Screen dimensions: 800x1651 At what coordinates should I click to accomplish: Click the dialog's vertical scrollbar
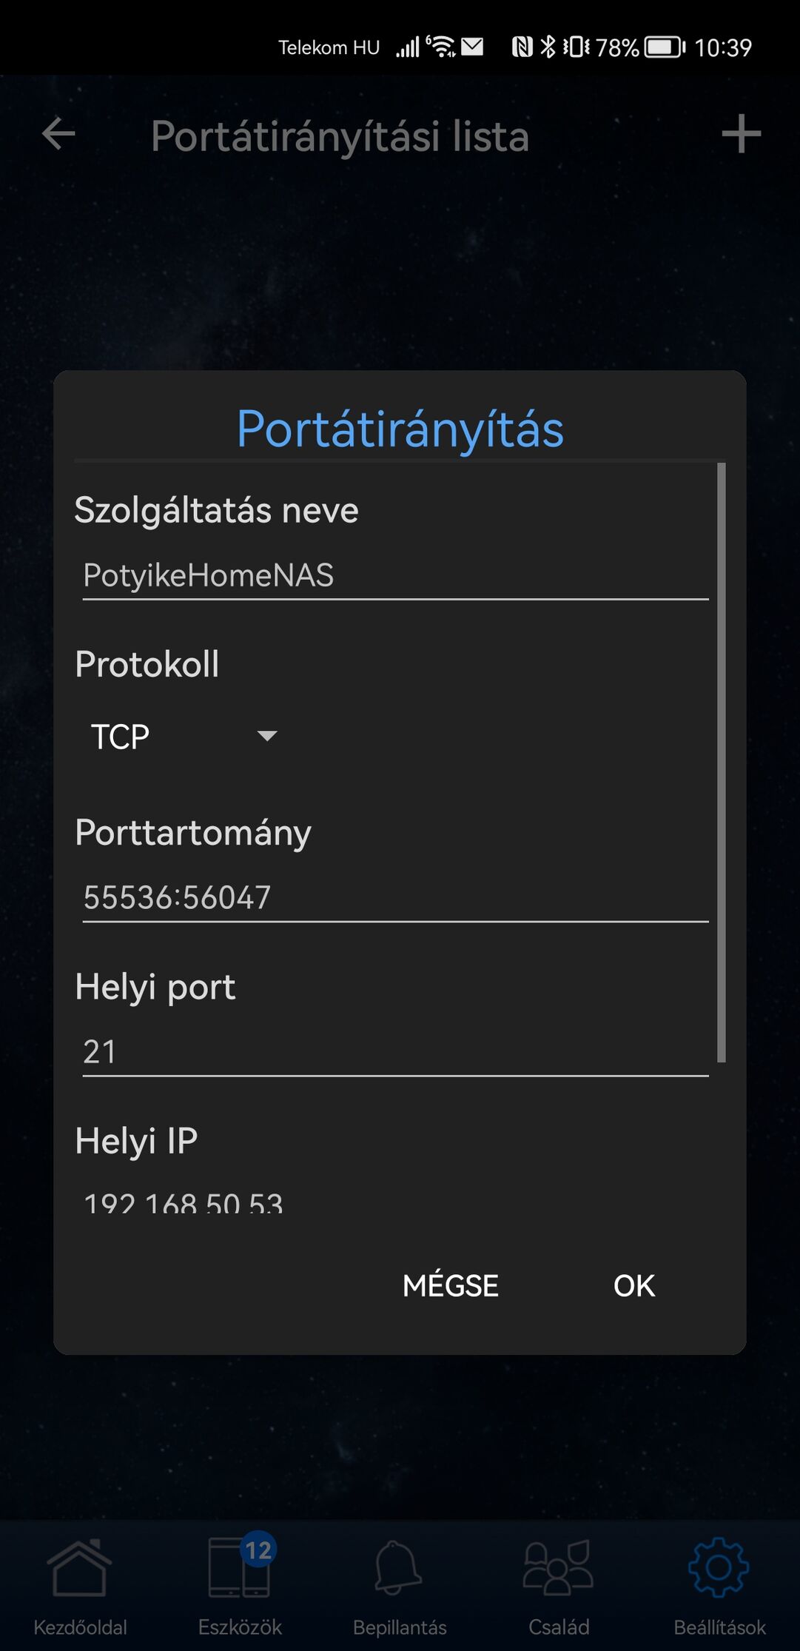[722, 762]
